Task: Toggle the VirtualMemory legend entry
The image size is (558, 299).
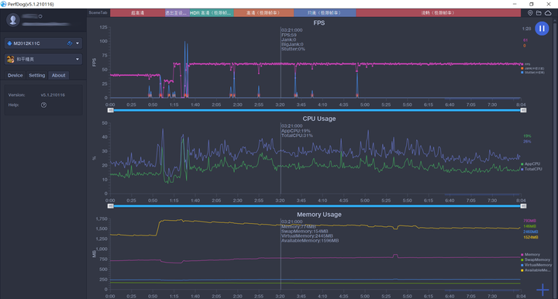Action: click(x=536, y=265)
